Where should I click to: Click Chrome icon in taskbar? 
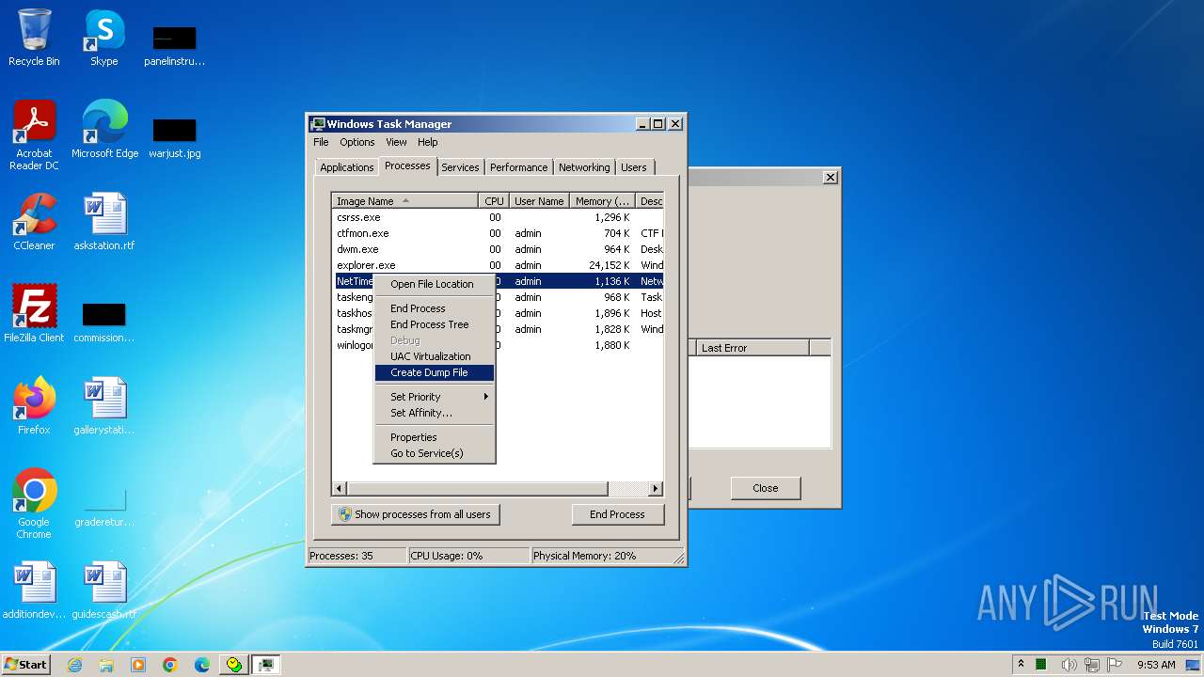pos(170,665)
